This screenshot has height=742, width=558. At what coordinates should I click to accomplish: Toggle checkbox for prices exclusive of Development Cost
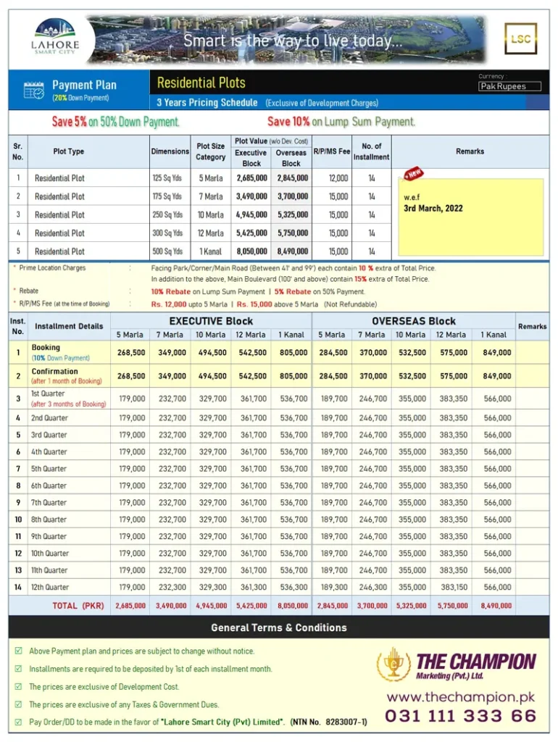click(18, 686)
